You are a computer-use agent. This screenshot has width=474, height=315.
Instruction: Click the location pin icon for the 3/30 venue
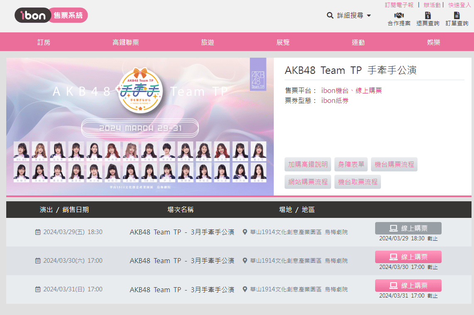[x=245, y=261]
